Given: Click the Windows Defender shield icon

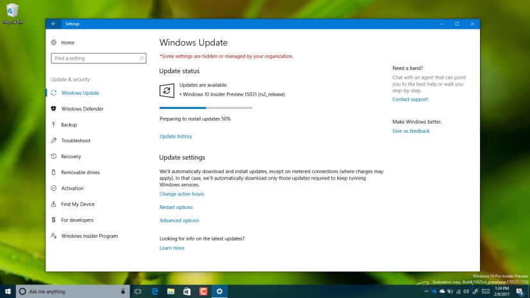Looking at the screenshot, I should (53, 108).
